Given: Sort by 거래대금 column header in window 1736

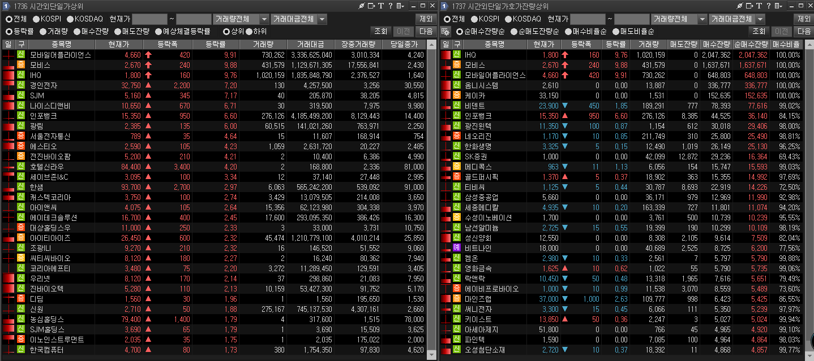Looking at the screenshot, I should pos(310,44).
